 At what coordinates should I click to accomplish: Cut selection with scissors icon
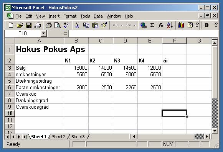point(77,25)
